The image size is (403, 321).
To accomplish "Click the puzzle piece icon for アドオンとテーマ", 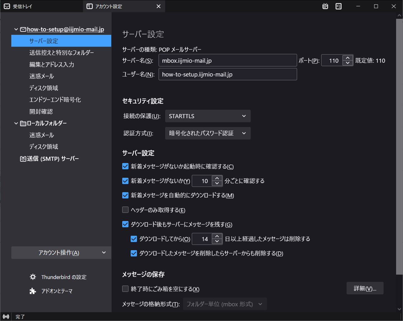I will point(33,291).
